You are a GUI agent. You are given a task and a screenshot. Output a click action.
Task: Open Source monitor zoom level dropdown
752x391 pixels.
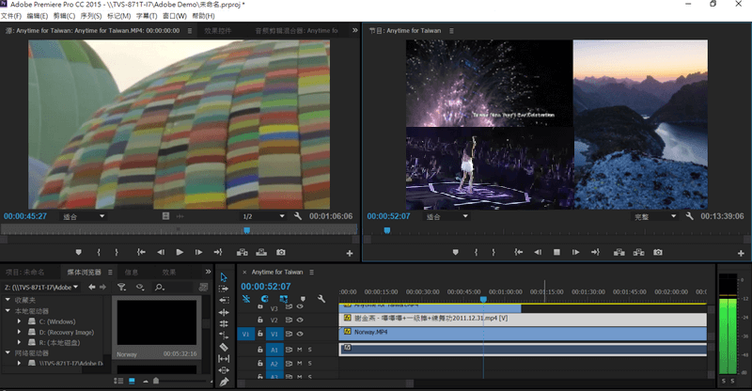83,216
